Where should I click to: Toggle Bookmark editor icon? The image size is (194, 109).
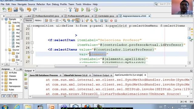[96, 21]
